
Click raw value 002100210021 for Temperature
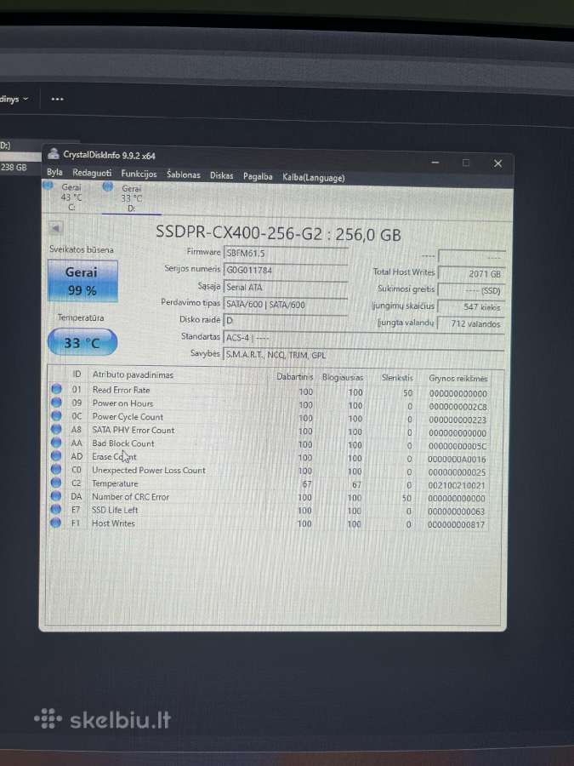pyautogui.click(x=457, y=486)
